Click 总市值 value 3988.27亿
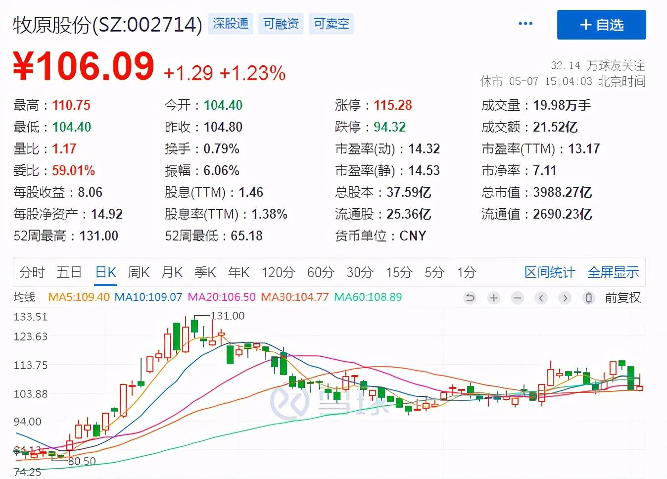Viewport: 667px width, 479px height. [x=562, y=192]
